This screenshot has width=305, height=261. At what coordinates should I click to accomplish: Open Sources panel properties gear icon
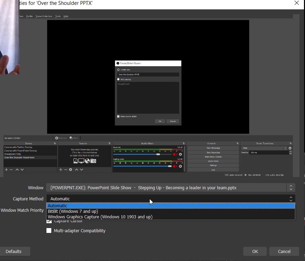click(70, 169)
